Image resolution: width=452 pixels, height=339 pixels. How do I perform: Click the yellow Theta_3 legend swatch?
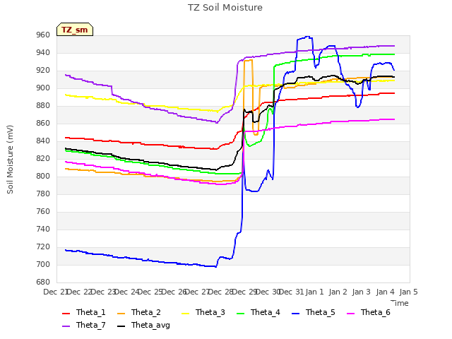185,314
